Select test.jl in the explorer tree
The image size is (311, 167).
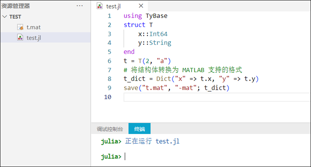(x=45, y=37)
